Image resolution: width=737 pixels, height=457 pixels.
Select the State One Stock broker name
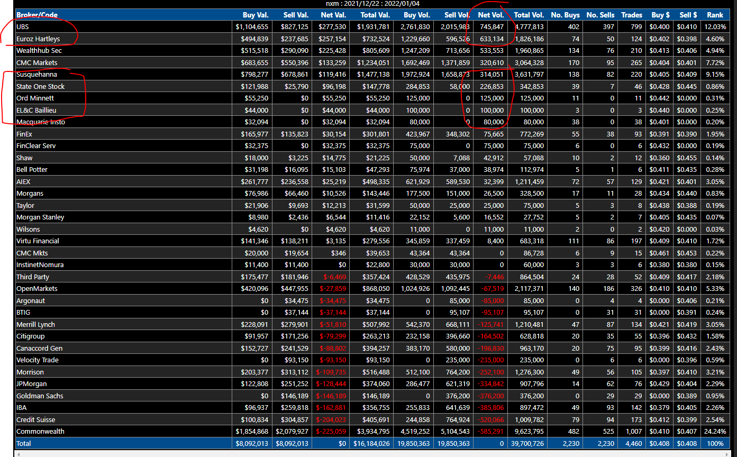pos(41,86)
